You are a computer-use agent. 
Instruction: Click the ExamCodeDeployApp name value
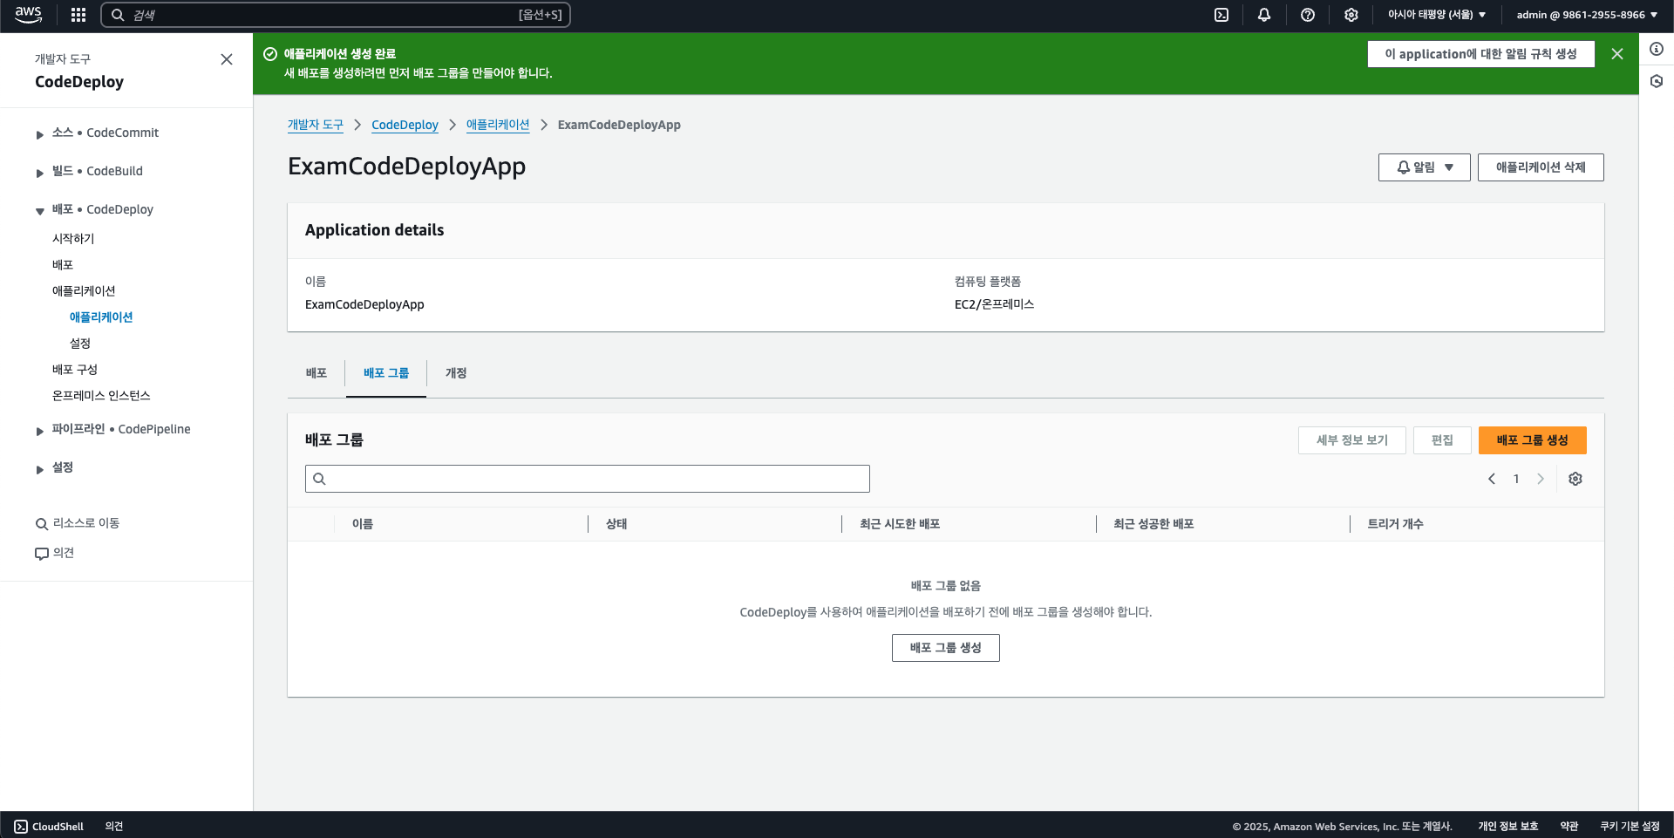tap(364, 304)
